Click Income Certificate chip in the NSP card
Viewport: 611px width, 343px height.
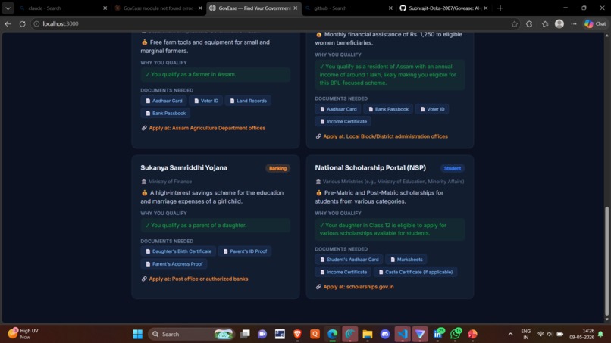point(343,272)
